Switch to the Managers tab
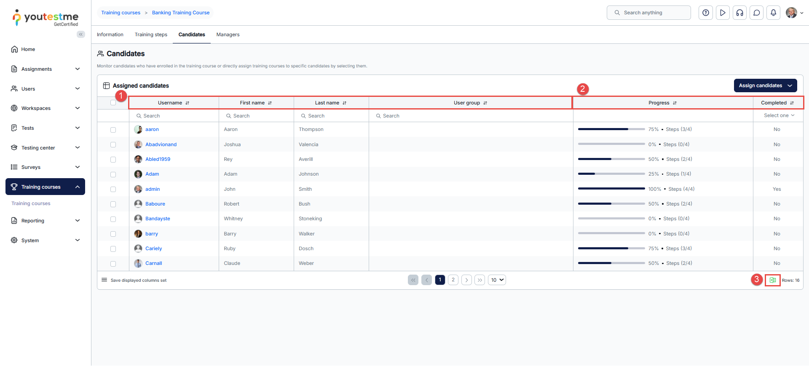 point(228,35)
